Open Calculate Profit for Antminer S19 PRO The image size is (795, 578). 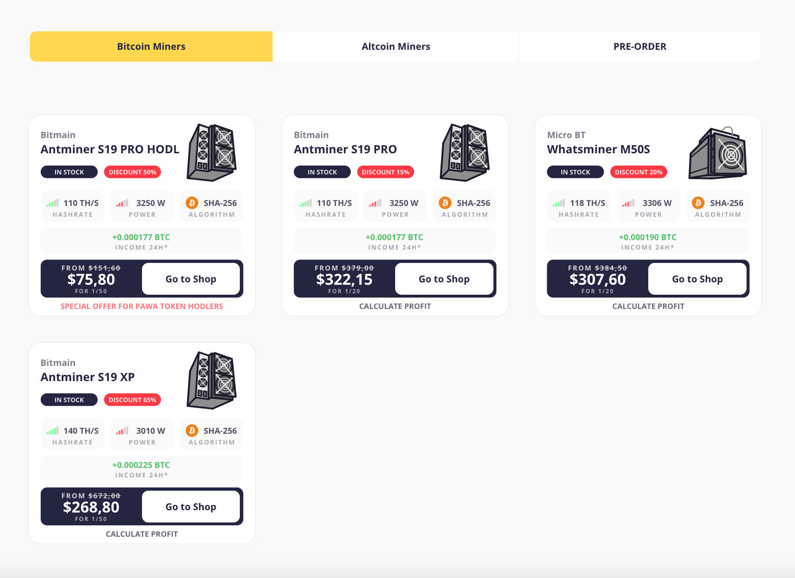[395, 307]
